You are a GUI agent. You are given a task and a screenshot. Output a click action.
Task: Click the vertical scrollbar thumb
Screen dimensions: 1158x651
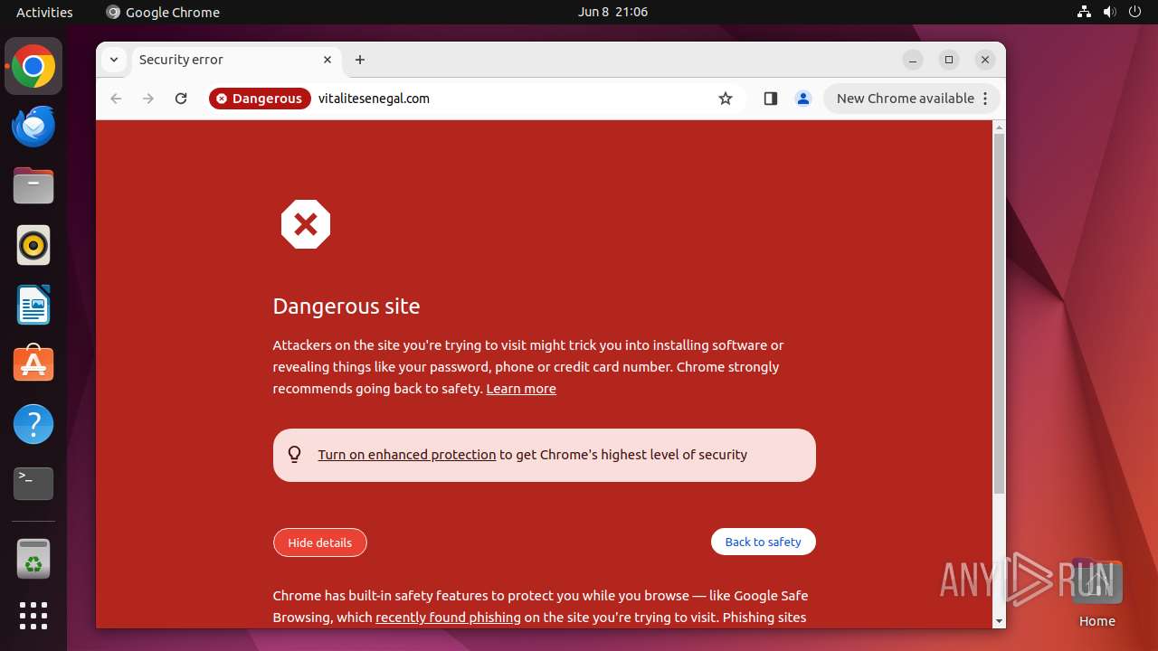coord(999,313)
